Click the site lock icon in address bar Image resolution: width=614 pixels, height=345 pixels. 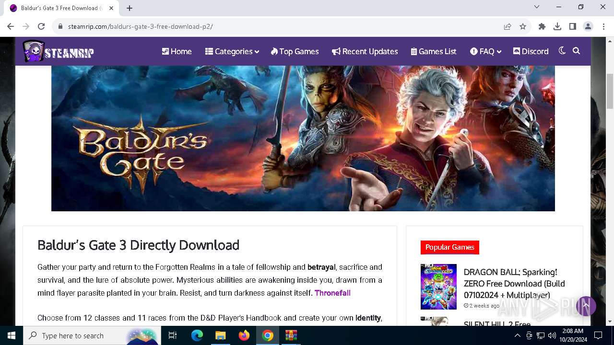coord(60,26)
